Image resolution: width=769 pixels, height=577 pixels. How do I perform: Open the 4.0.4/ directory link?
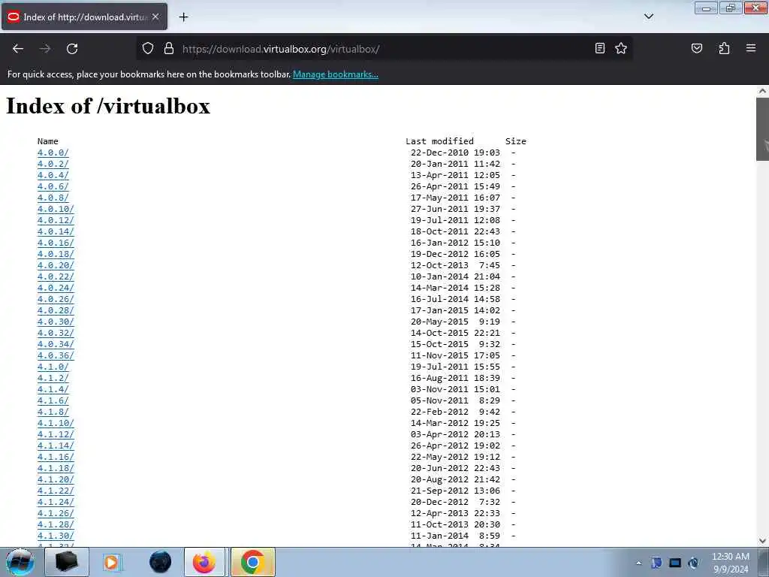point(53,175)
